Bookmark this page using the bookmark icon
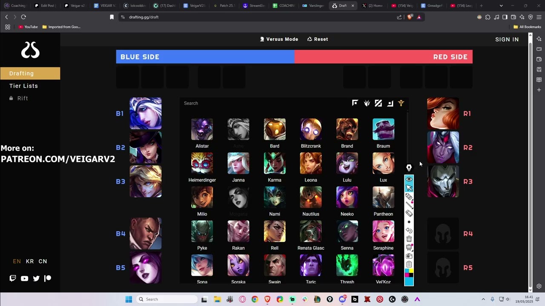 point(112,17)
